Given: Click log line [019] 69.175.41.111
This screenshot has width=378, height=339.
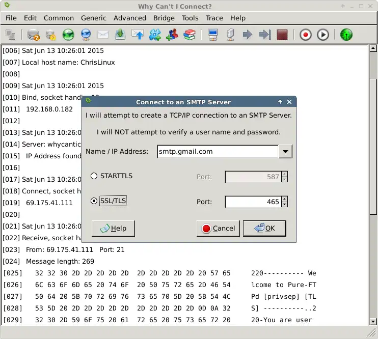Looking at the screenshot, I should pyautogui.click(x=37, y=203).
